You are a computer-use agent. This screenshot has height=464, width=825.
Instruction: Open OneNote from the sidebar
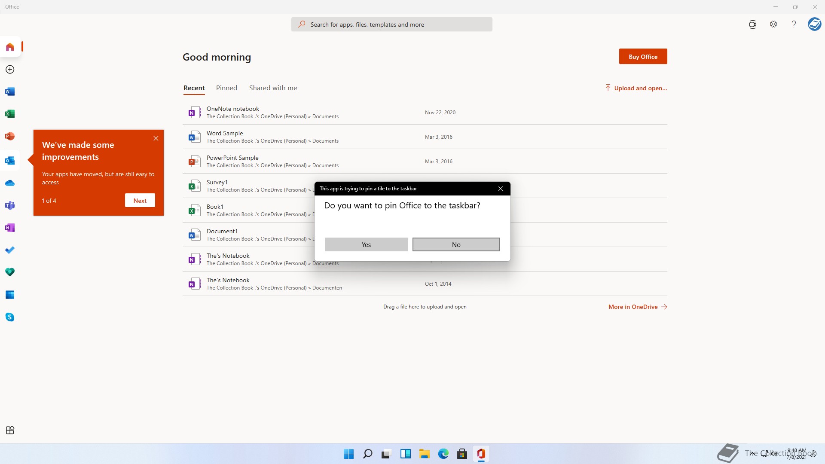(10, 228)
